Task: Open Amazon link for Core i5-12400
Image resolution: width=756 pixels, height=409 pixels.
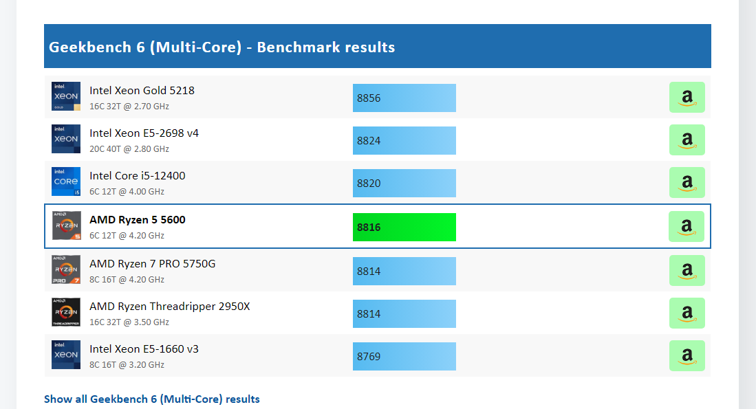Action: [x=687, y=183]
